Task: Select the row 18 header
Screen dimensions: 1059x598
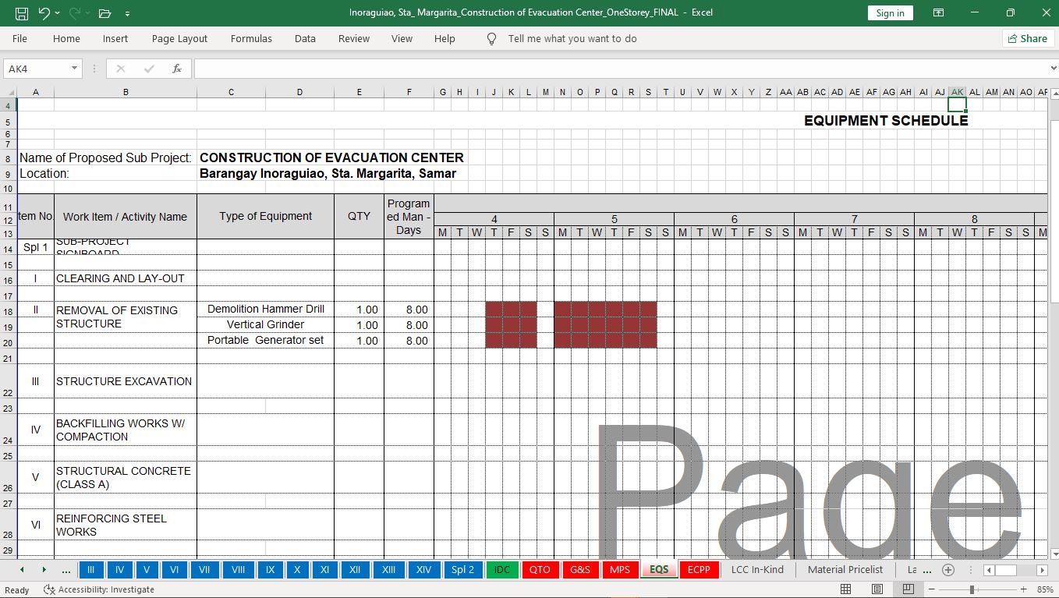Action: pyautogui.click(x=9, y=310)
